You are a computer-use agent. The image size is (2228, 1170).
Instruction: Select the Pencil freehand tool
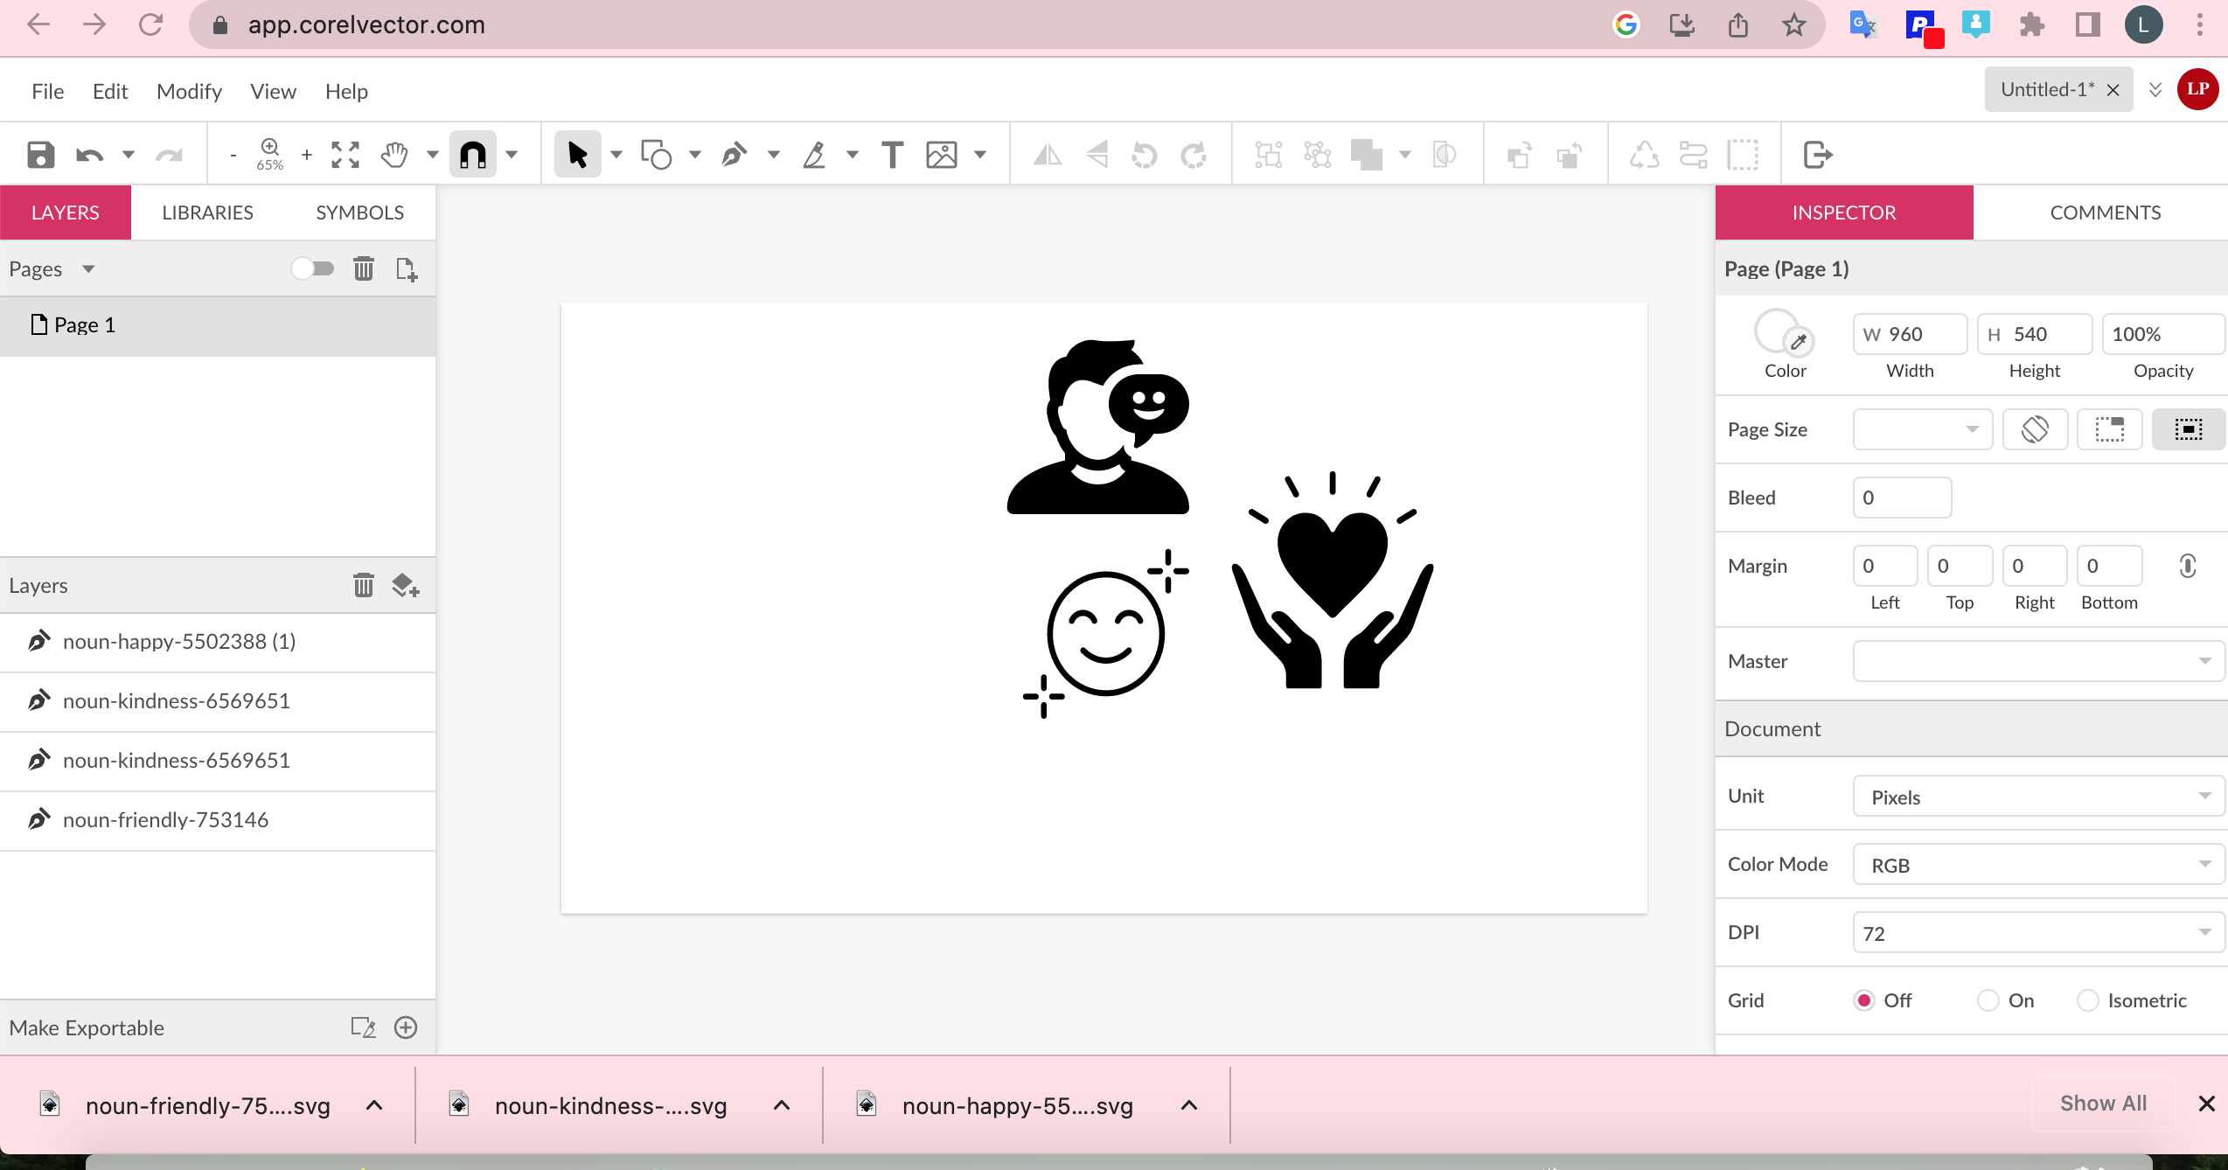pyautogui.click(x=814, y=155)
